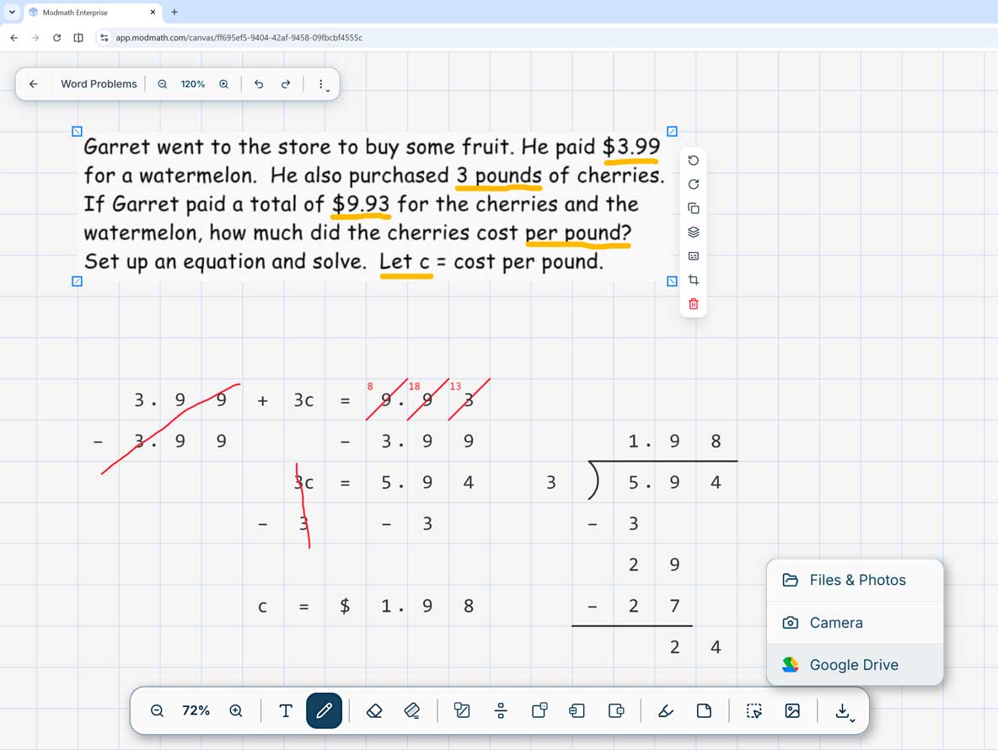Rotate the image counterclockwise
Screen dimensions: 998x750
pos(694,160)
